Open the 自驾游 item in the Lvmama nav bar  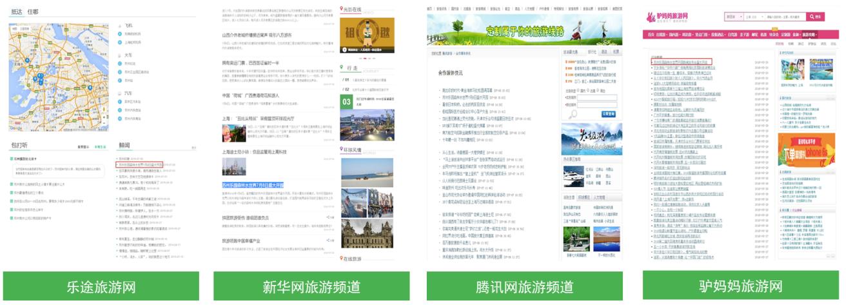coord(732,34)
